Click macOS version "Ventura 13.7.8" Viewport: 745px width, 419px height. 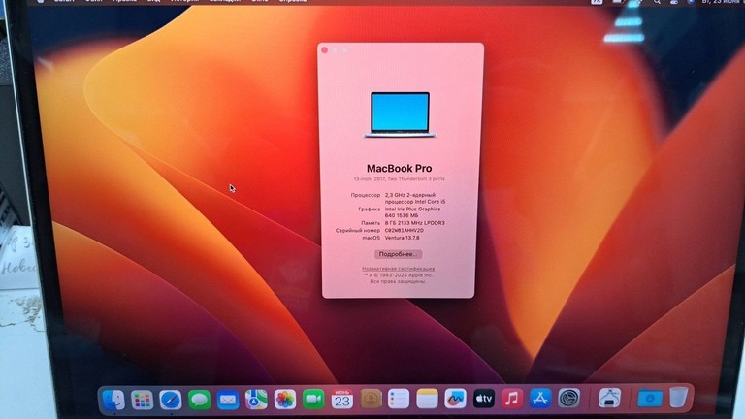(x=402, y=238)
